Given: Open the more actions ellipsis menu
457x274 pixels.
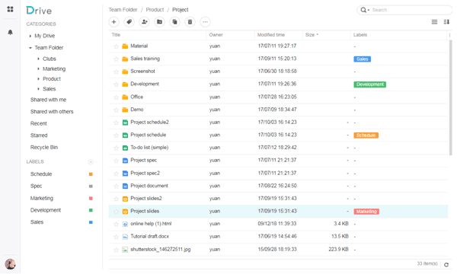Looking at the screenshot, I should 205,22.
